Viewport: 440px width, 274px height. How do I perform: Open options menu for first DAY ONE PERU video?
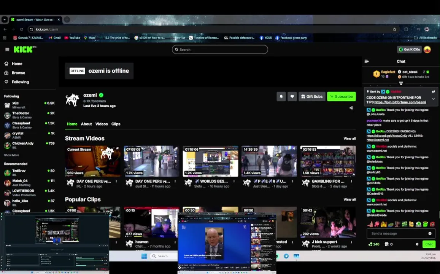(x=116, y=182)
